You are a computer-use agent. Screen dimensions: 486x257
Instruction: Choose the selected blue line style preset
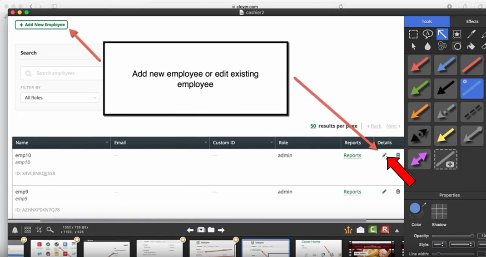[472, 89]
